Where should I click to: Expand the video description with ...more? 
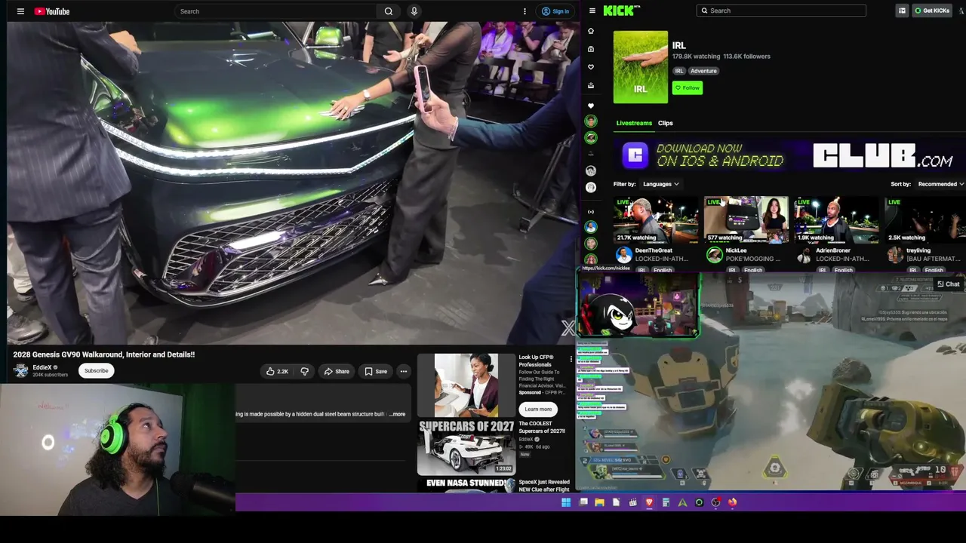pyautogui.click(x=397, y=414)
